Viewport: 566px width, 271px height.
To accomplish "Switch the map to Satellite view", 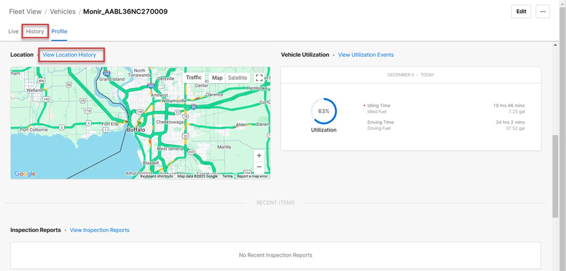I will tap(237, 77).
